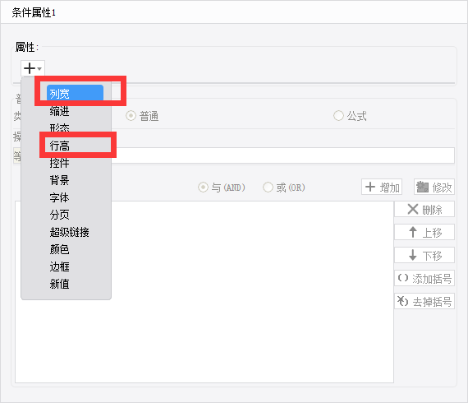The image size is (468, 403).
Task: Choose 列宽 from the property menu
Action: point(75,93)
